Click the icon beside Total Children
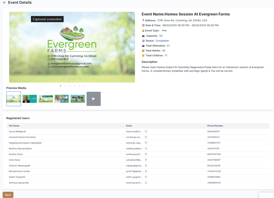This screenshot has width=274, height=198. [x=143, y=55]
